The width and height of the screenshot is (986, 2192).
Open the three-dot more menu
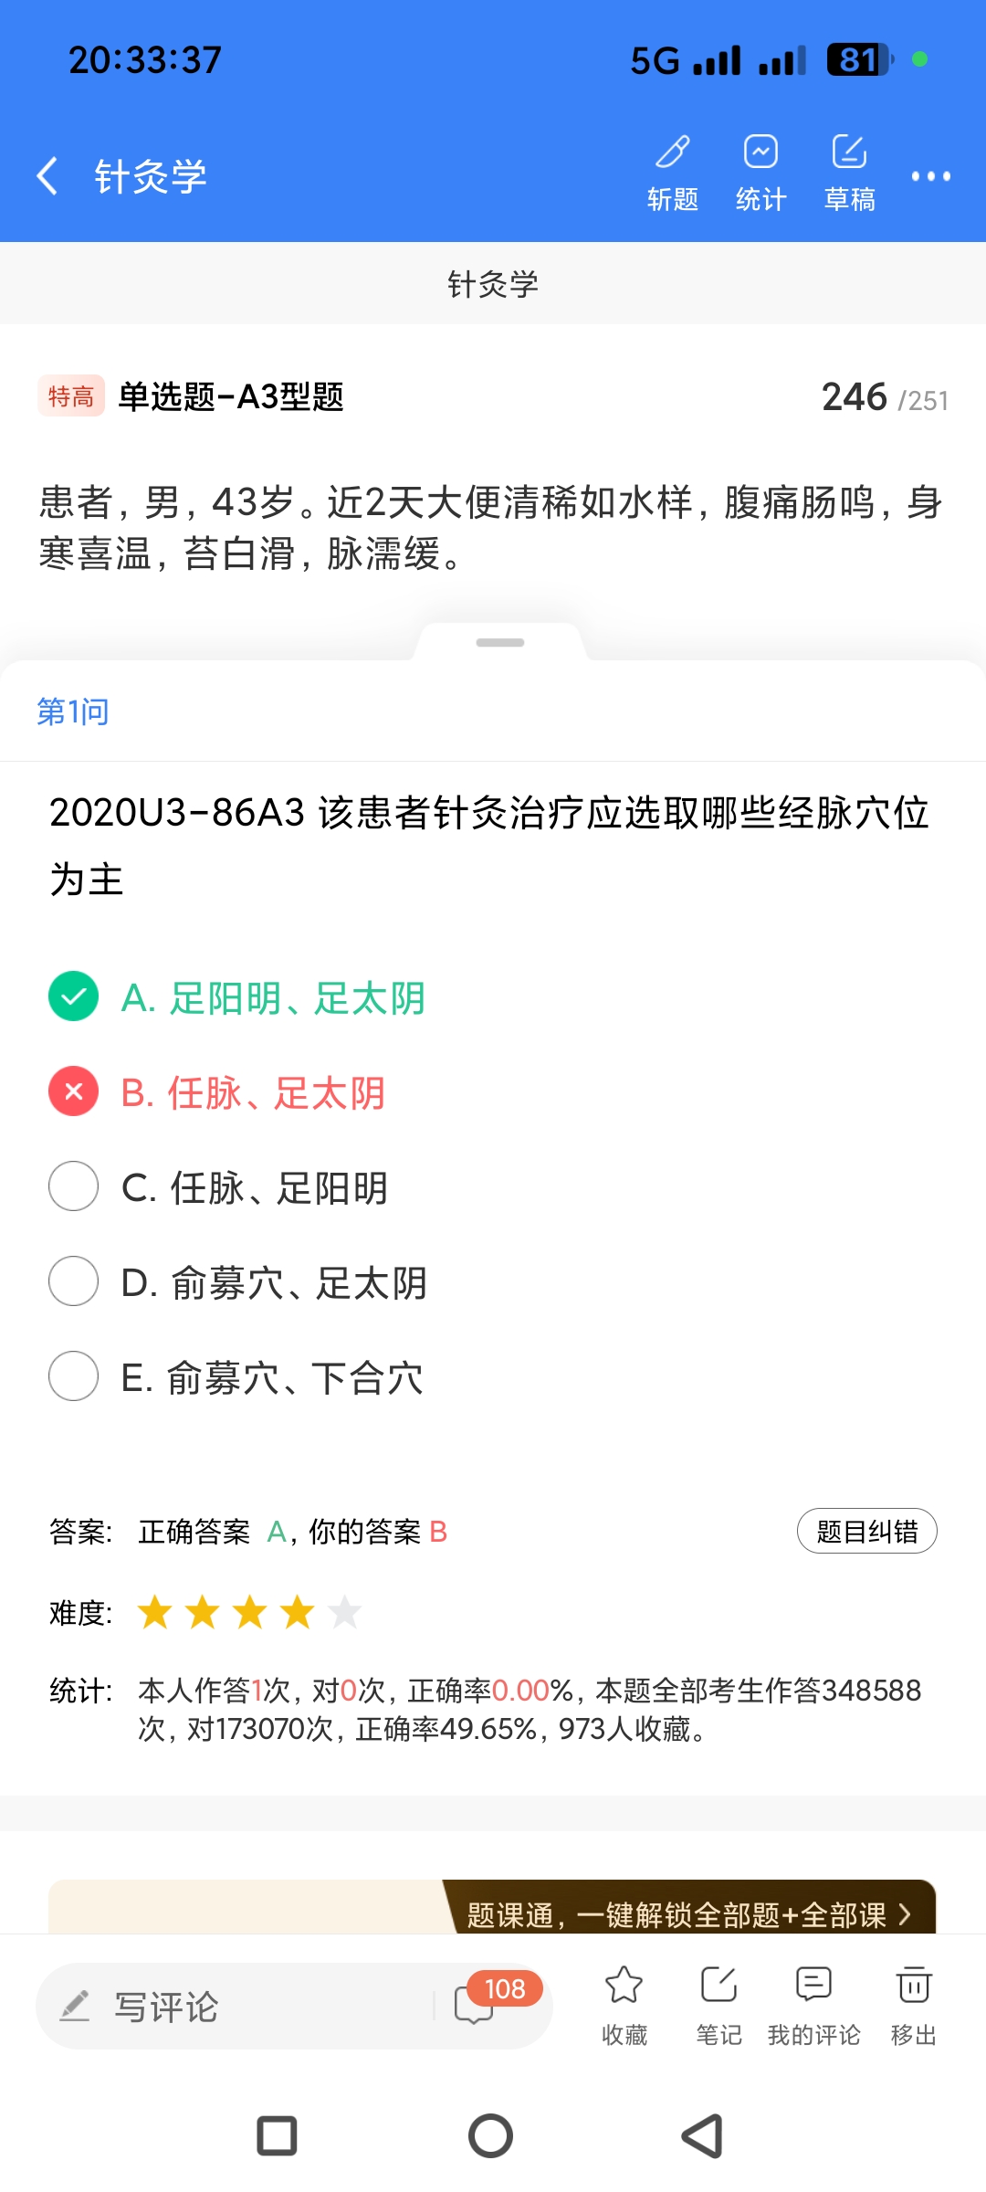930,176
